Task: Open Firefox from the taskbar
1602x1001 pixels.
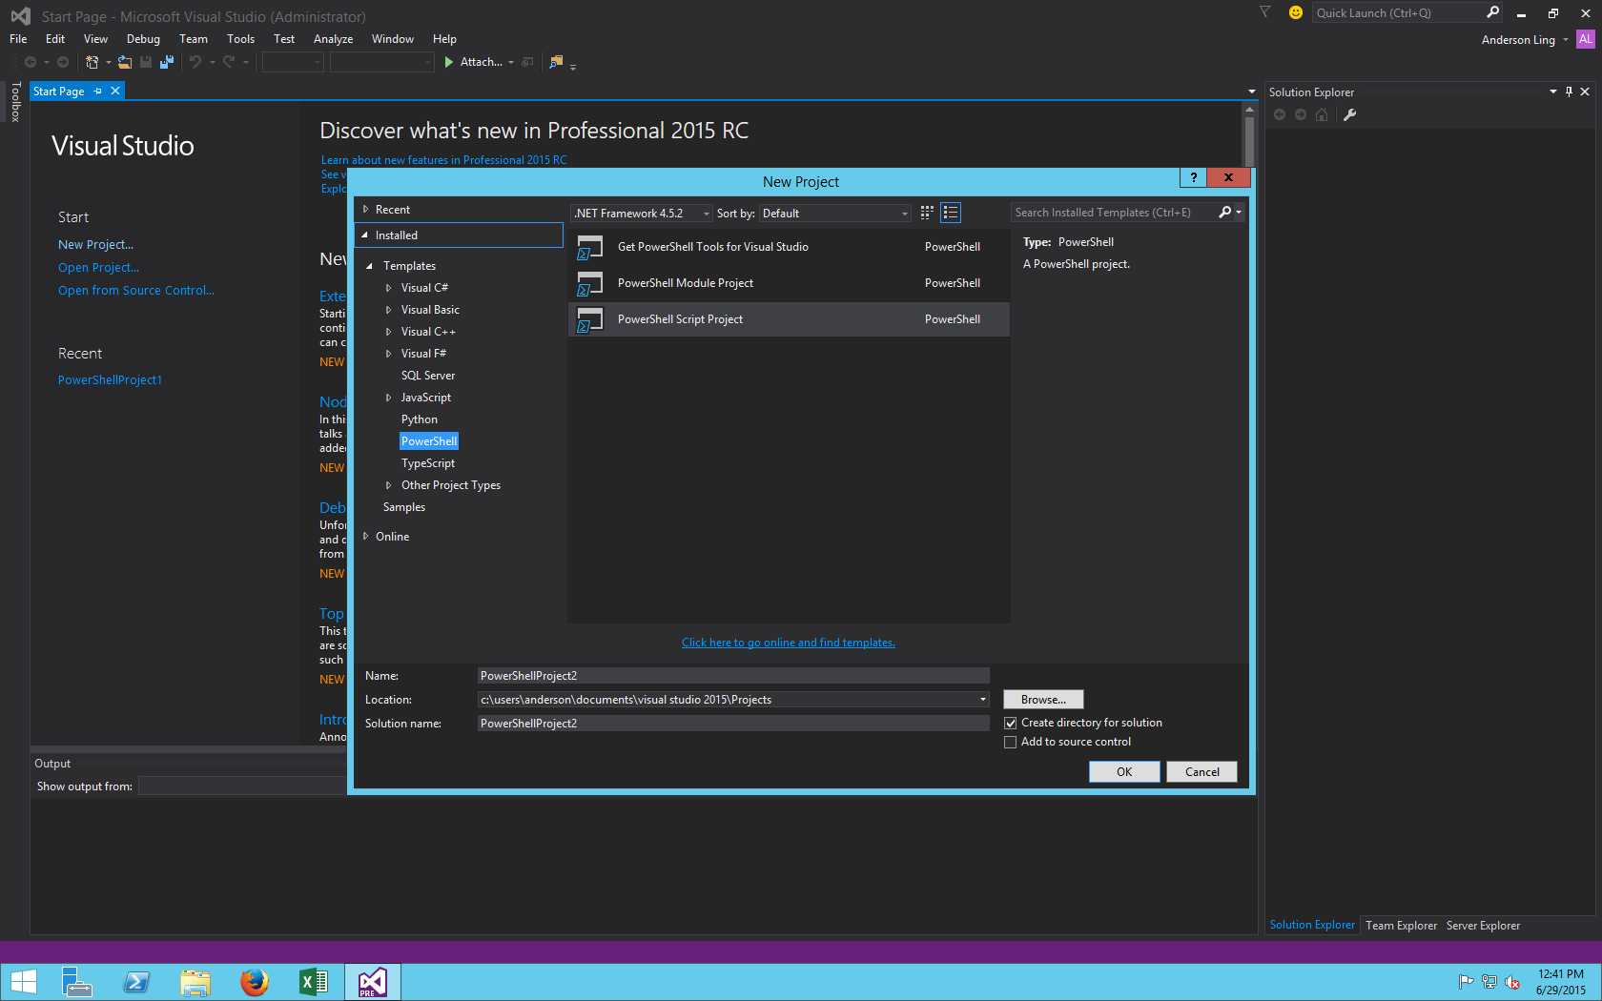Action: pos(254,982)
